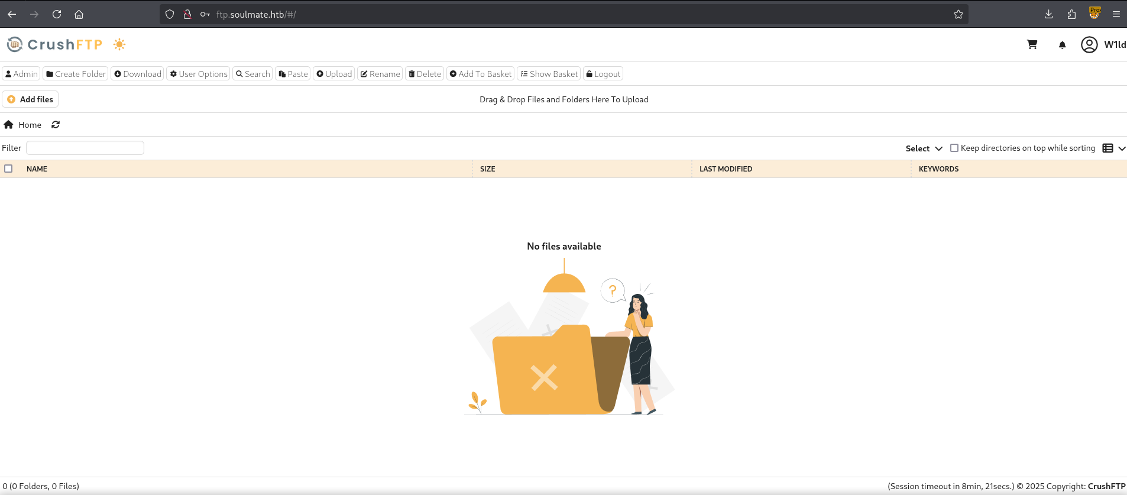The height and width of the screenshot is (495, 1127).
Task: Open User Options
Action: (x=198, y=74)
